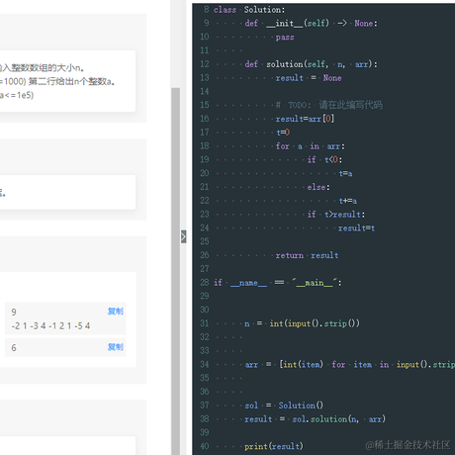Click 't=a' on line 20
The height and width of the screenshot is (455, 455).
[x=345, y=173]
